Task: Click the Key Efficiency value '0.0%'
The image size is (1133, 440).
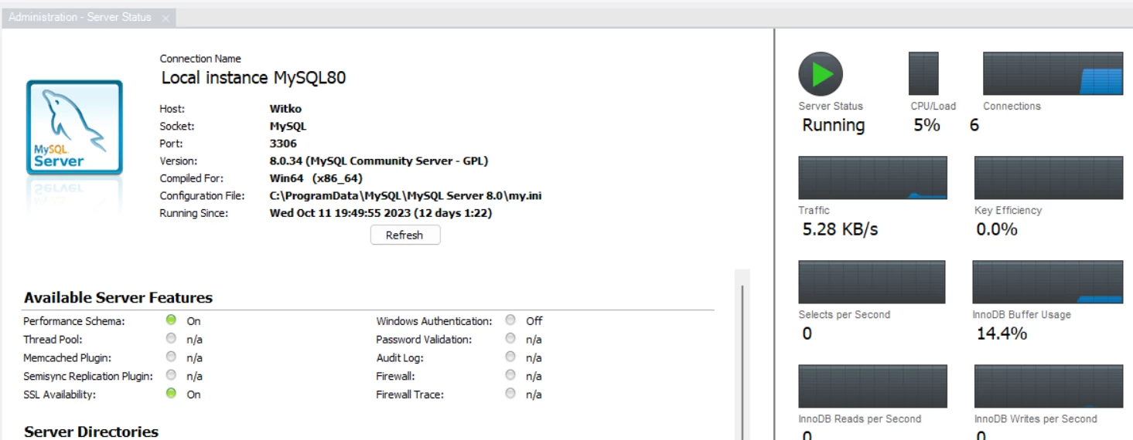Action: coord(997,229)
